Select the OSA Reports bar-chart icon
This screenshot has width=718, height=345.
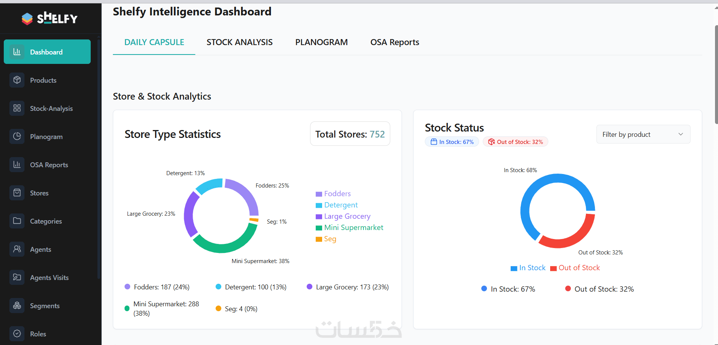pos(17,165)
